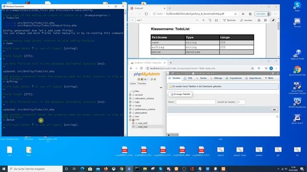Viewport: 307px width, 172px height.
Task: Open the Chrome profile avatar
Action: pos(271,68)
